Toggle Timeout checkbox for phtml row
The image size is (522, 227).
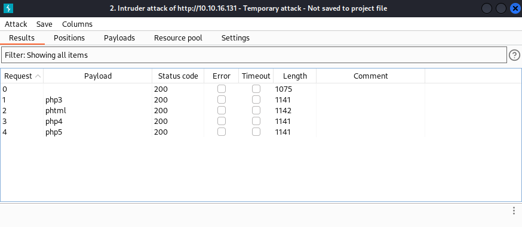click(x=256, y=110)
